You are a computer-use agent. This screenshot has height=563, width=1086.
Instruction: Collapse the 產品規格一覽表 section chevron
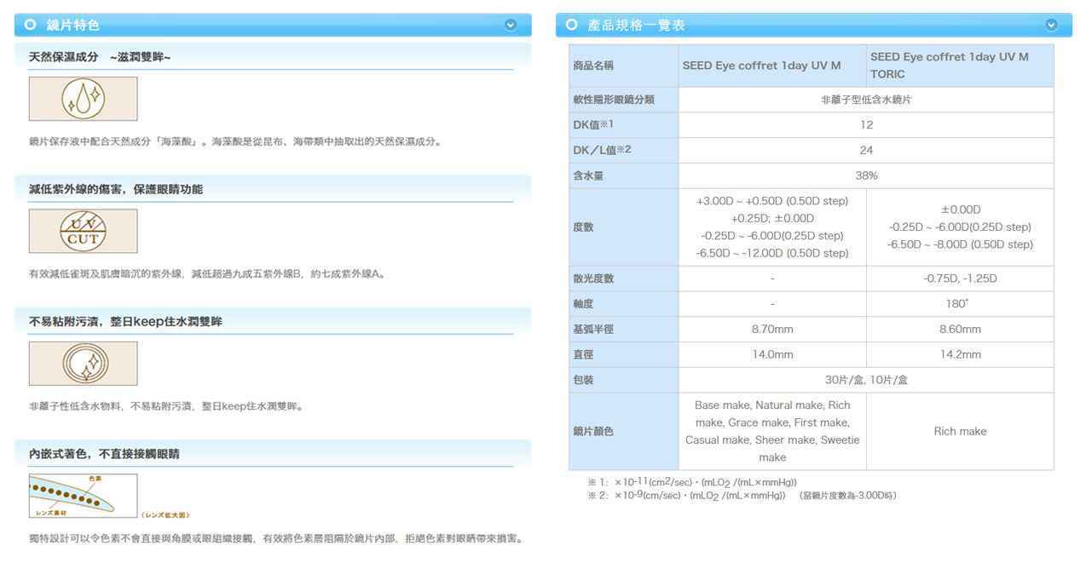(1052, 26)
